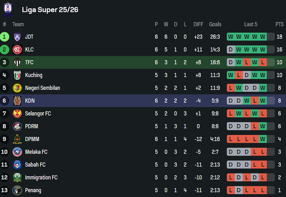Click the Kuching club crest
Image resolution: width=286 pixels, height=197 pixels.
coord(17,75)
